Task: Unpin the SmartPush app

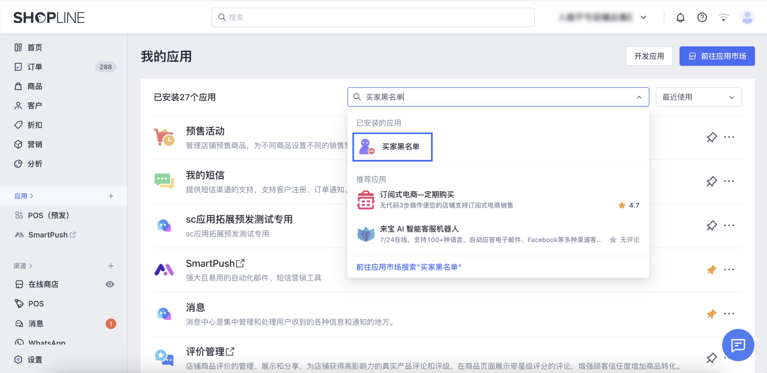Action: pyautogui.click(x=712, y=270)
